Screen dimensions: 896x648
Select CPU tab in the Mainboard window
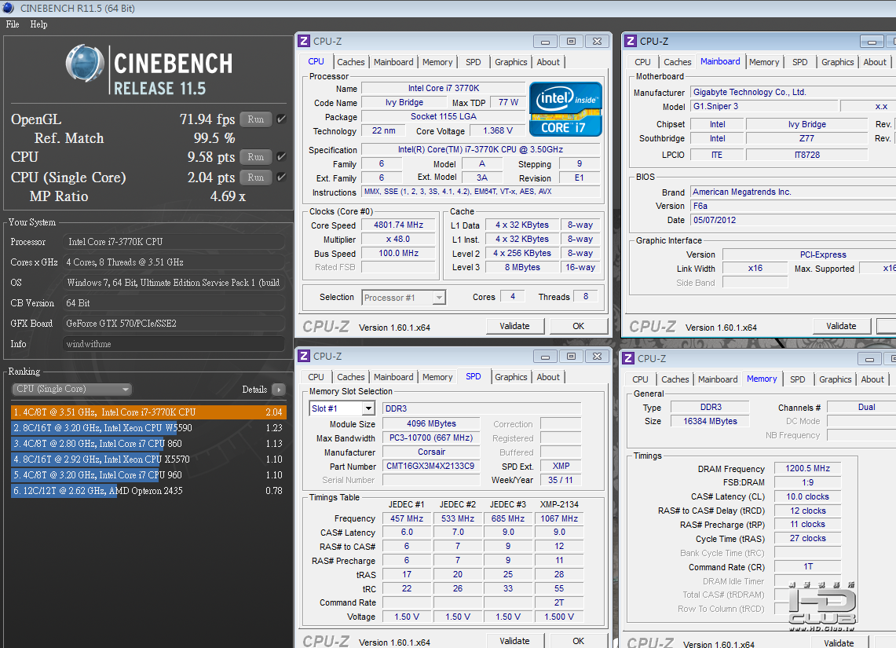[642, 62]
